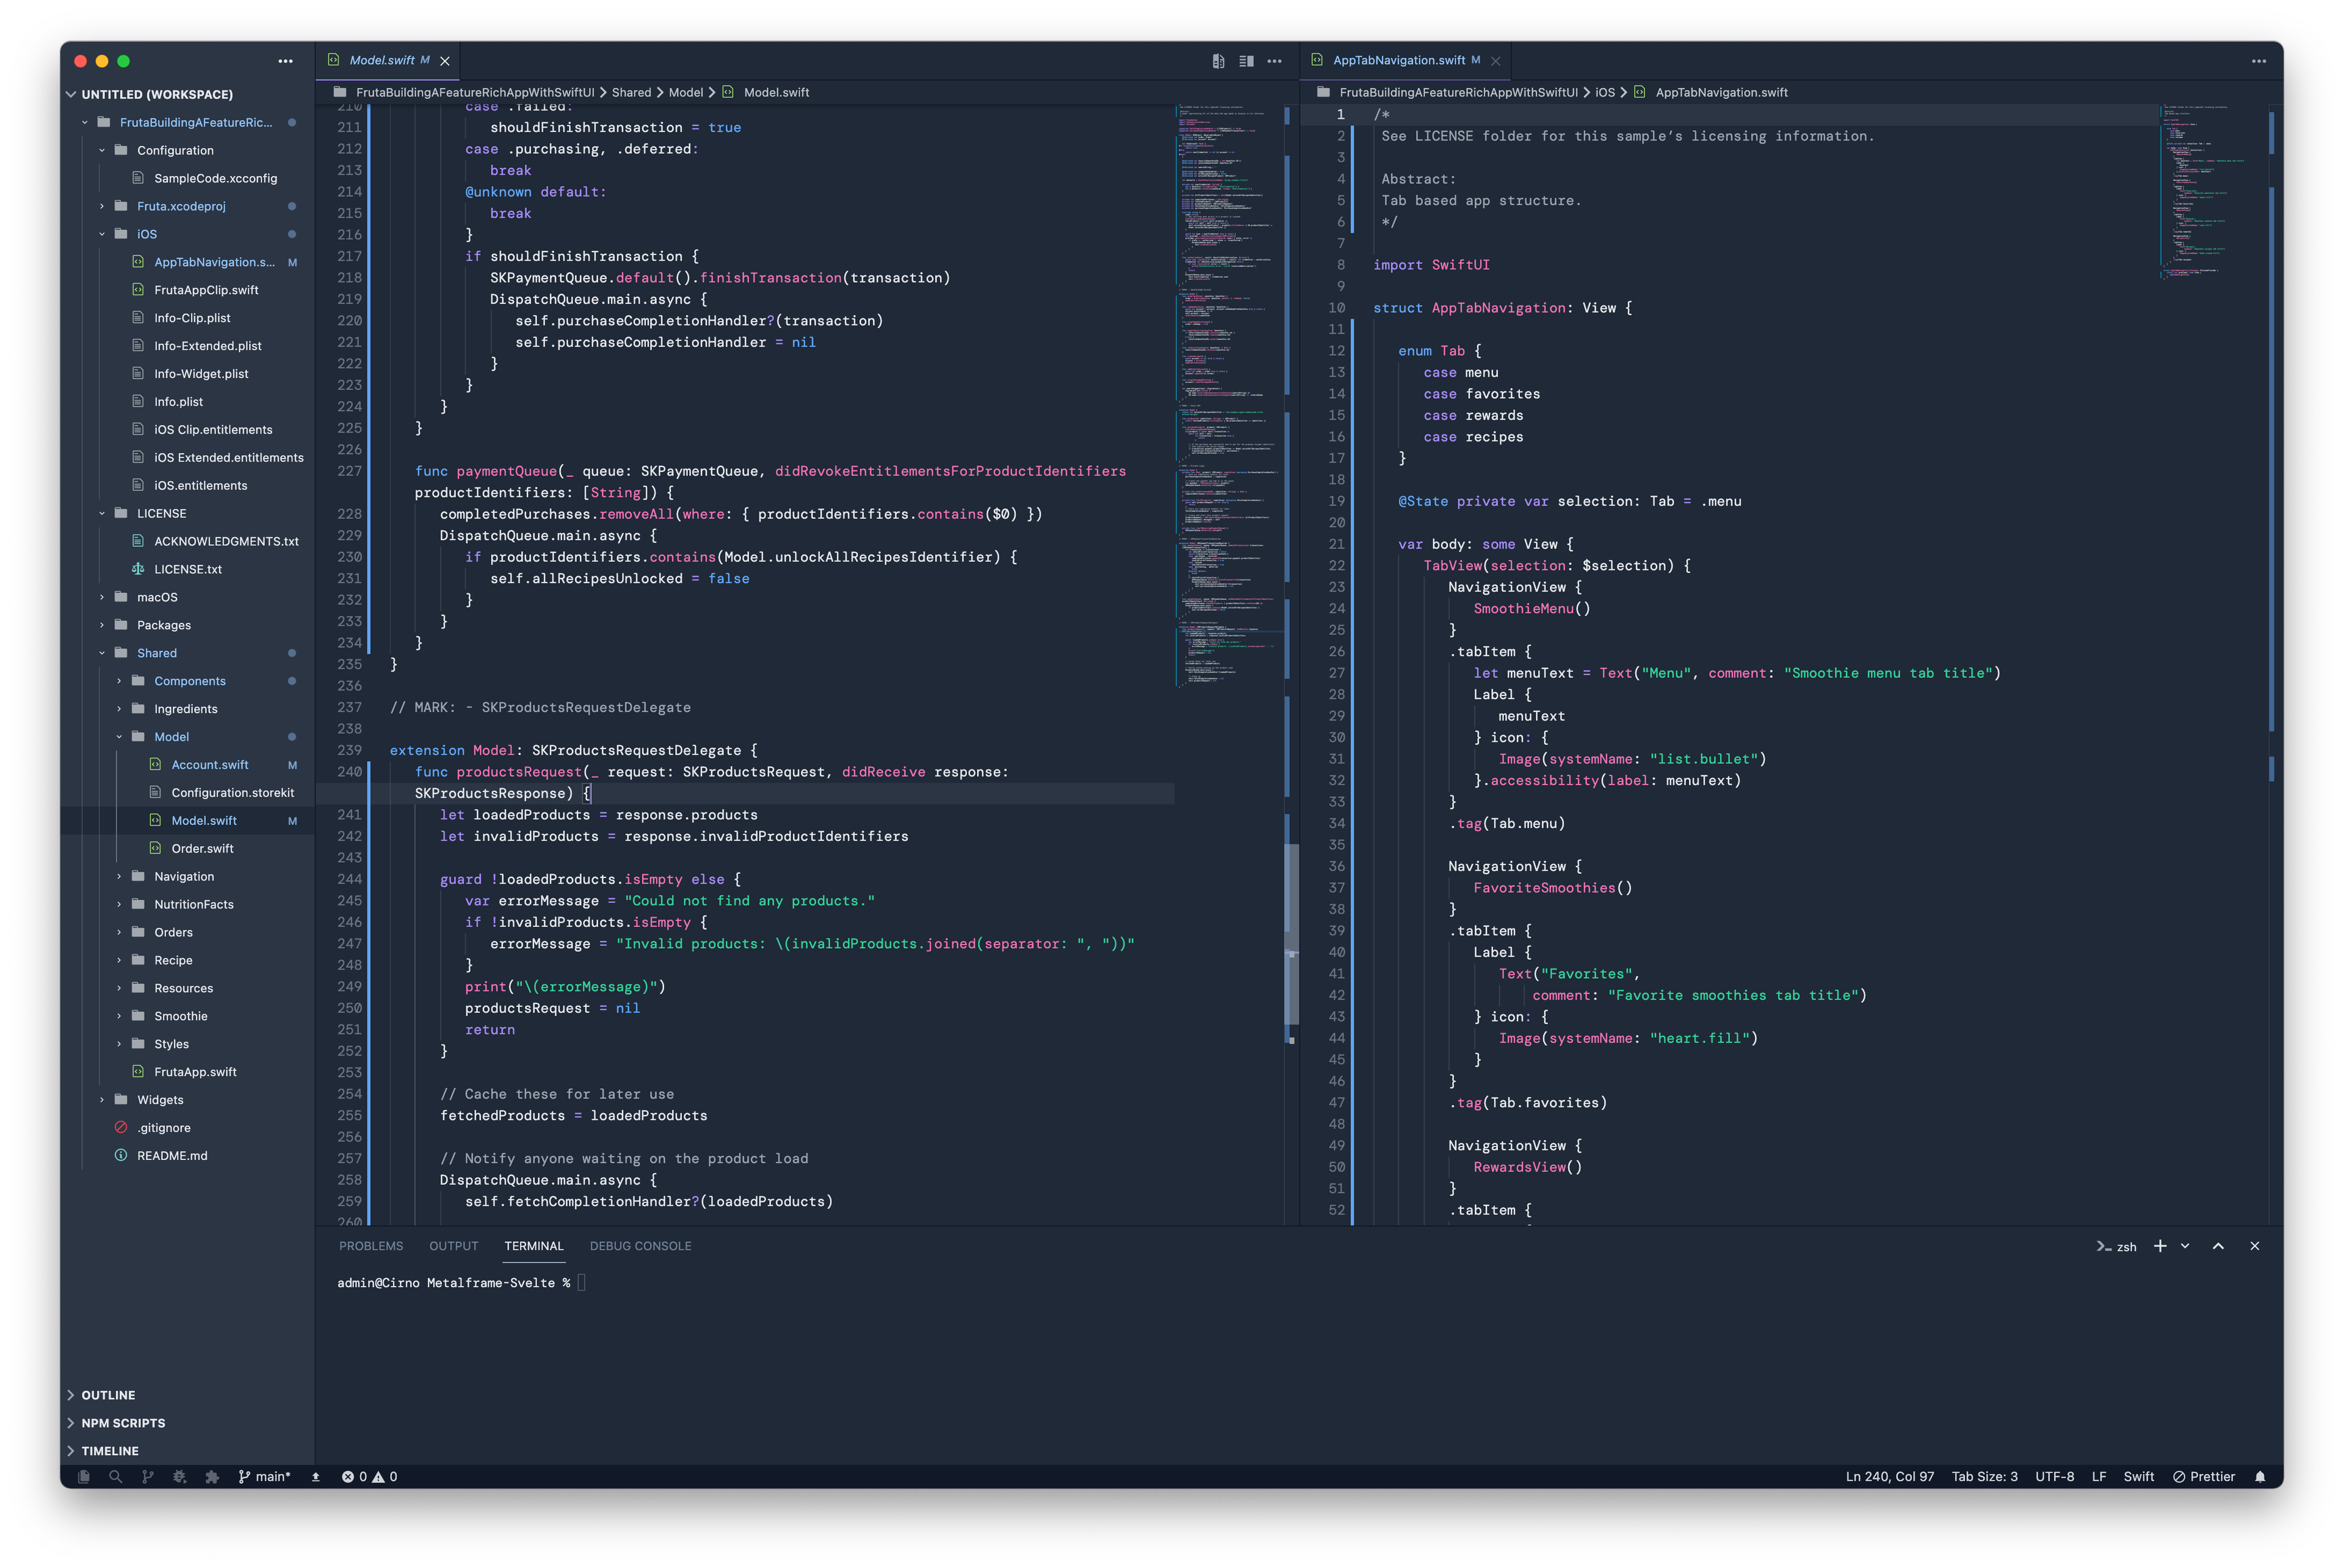Open the notifications bell icon
The height and width of the screenshot is (1568, 2344).
point(2260,1477)
